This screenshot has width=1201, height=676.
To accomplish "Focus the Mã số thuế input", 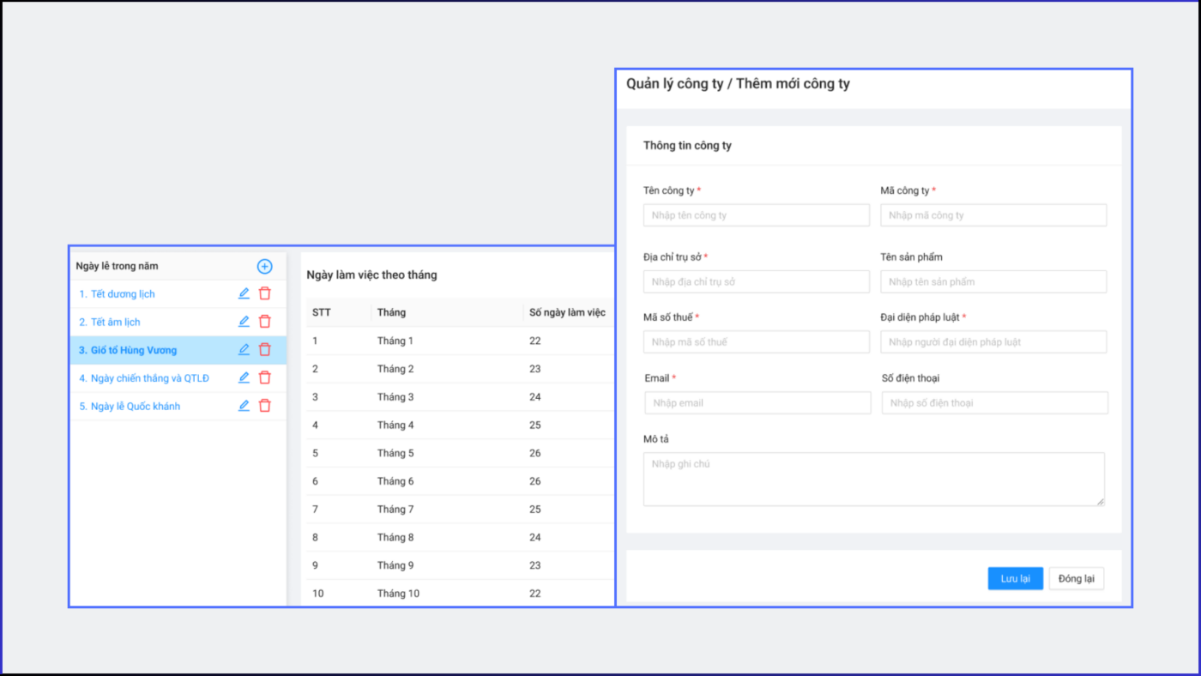I will (757, 341).
